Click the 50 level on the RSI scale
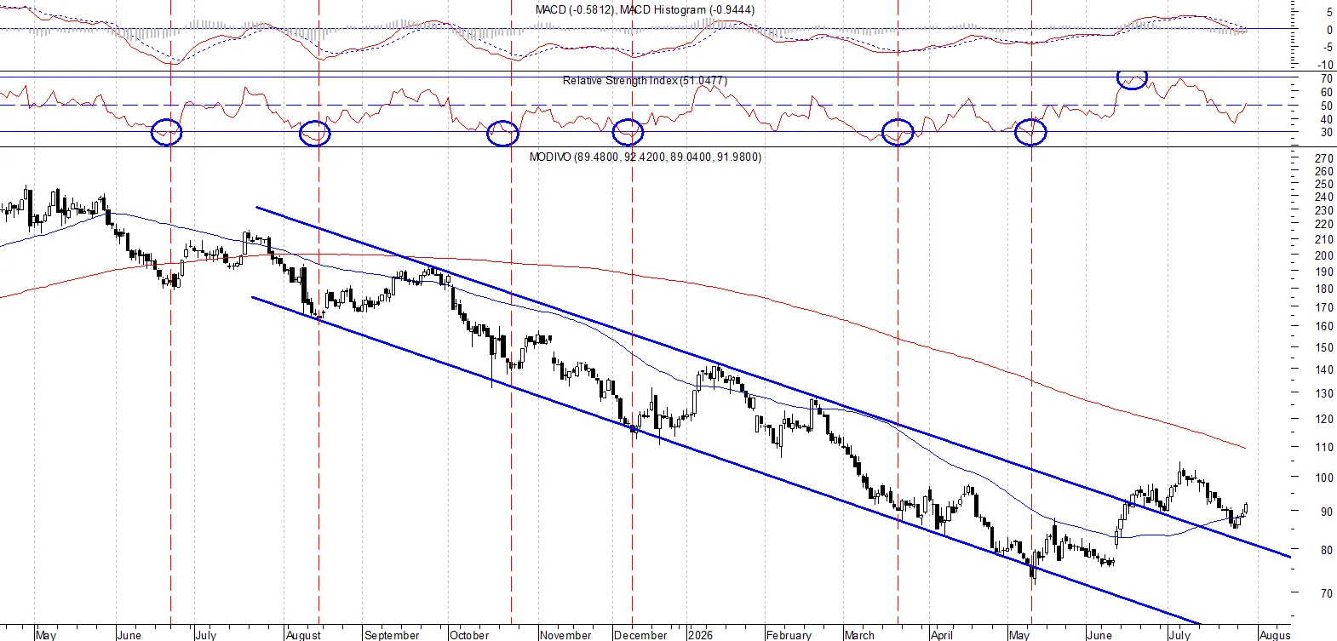Viewport: 1337px width, 641px height. 1327,106
